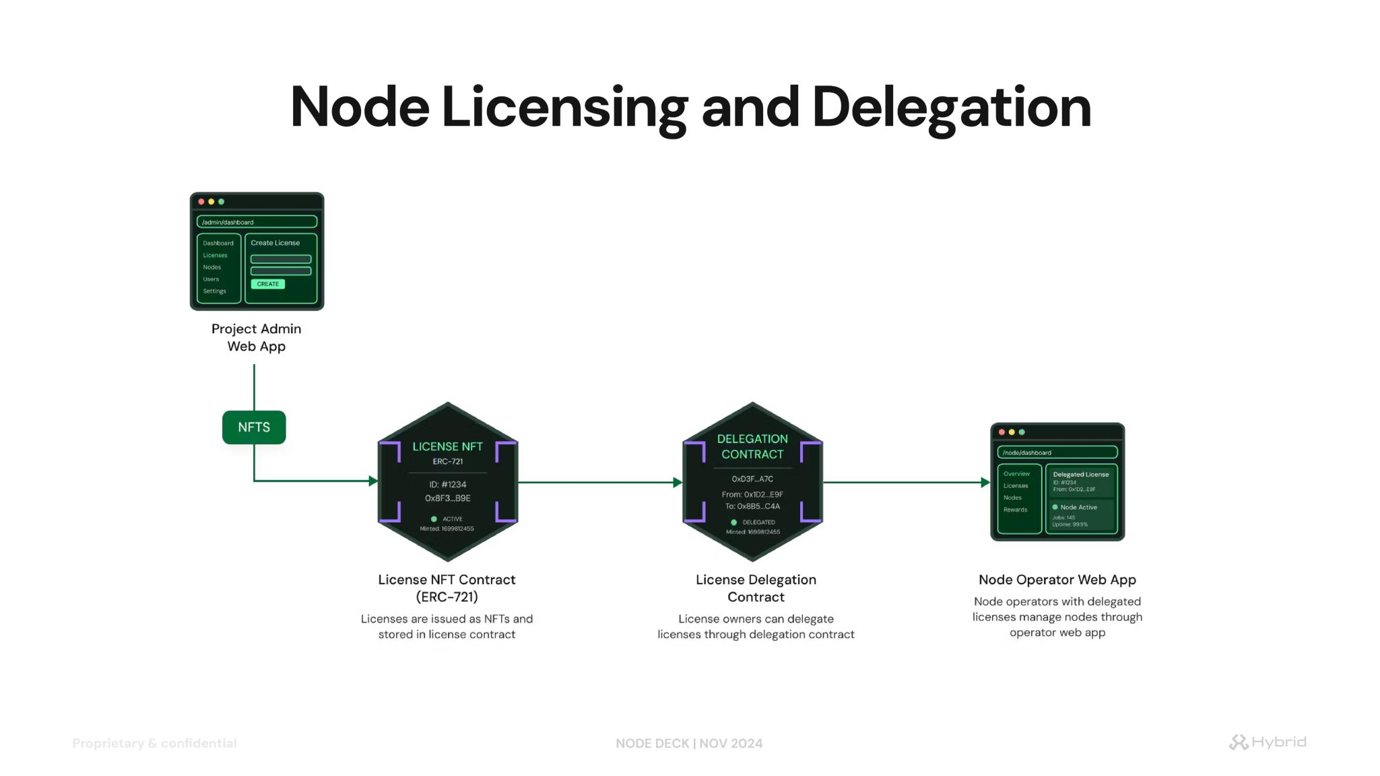Click the Hybrid logo in the footer
Image resolution: width=1380 pixels, height=776 pixels.
pos(1268,742)
